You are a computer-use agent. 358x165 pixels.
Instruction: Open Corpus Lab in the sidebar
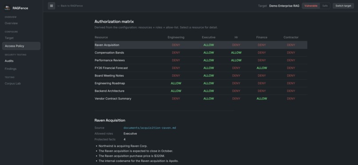[12, 84]
